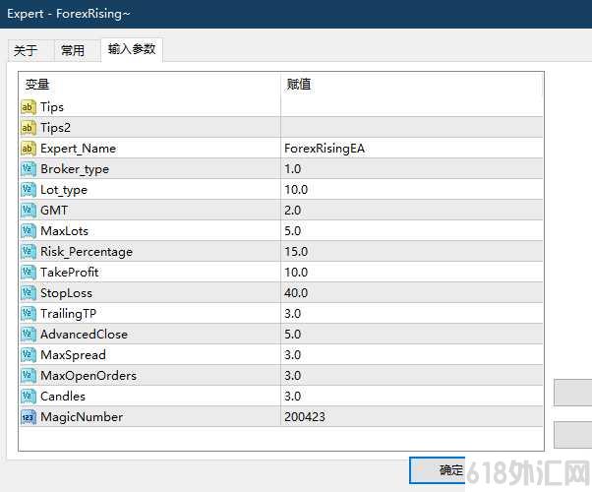Click the double icon beside Candles
This screenshot has height=492, width=592.
(29, 396)
